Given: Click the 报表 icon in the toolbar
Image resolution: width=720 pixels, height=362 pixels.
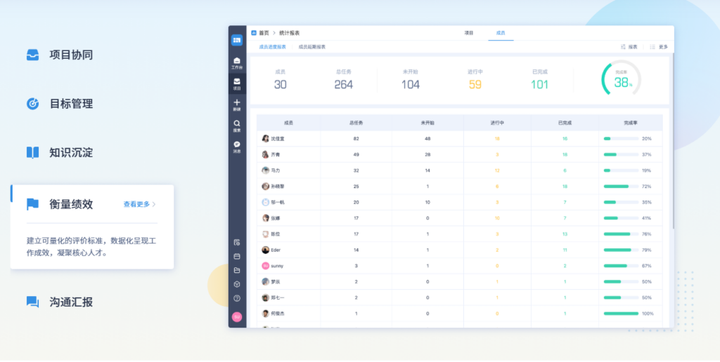Looking at the screenshot, I should 623,47.
